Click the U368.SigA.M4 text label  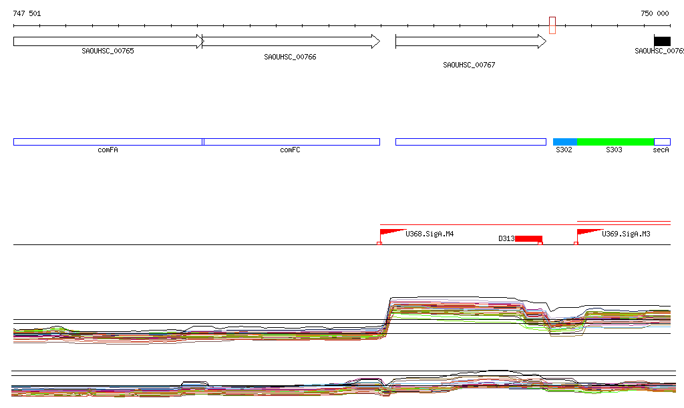pos(430,234)
